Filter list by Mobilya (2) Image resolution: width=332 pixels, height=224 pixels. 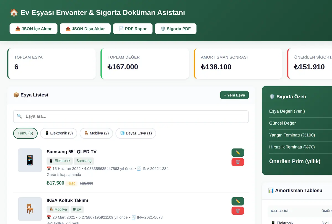(x=97, y=133)
